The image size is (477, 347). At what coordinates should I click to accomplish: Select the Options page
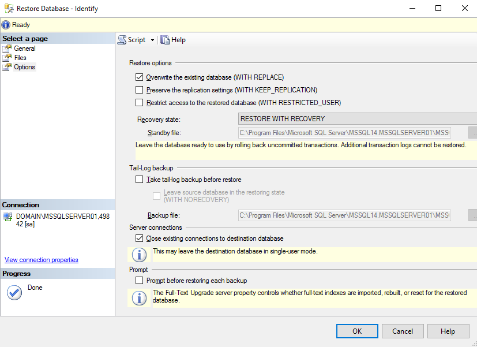(x=24, y=67)
